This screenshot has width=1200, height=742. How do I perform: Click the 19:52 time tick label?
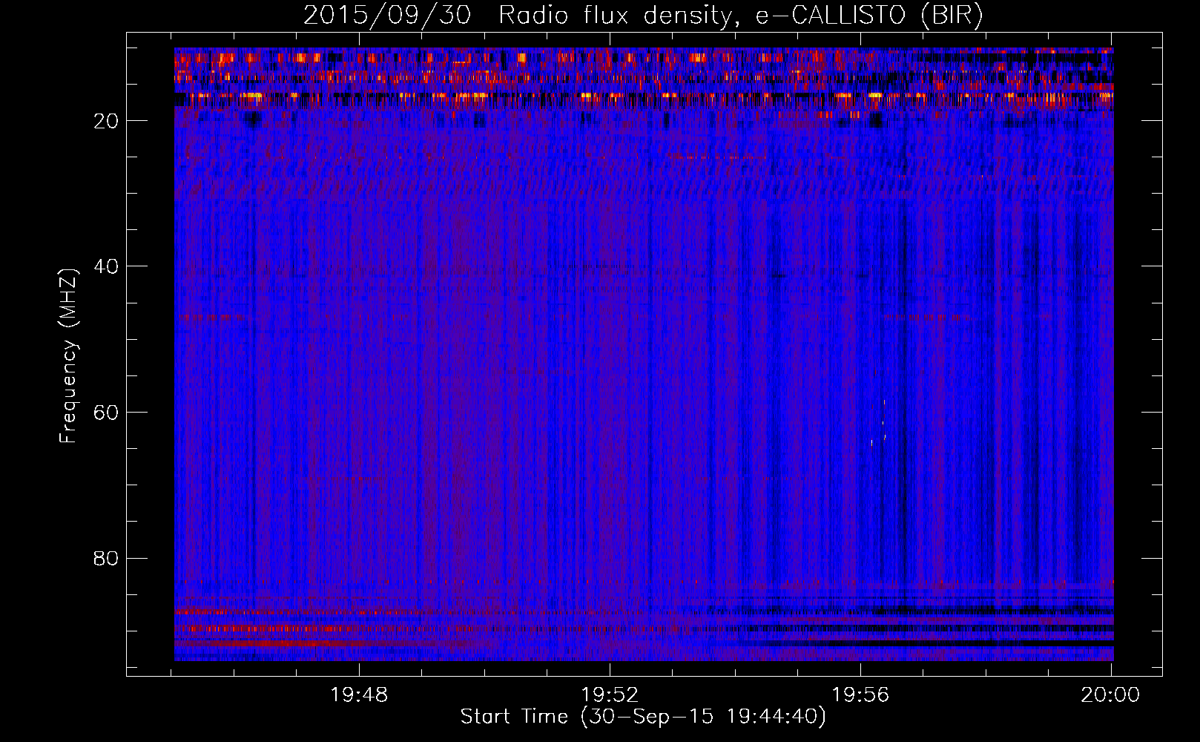point(610,695)
